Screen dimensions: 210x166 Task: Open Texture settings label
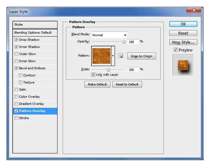tap(29, 82)
